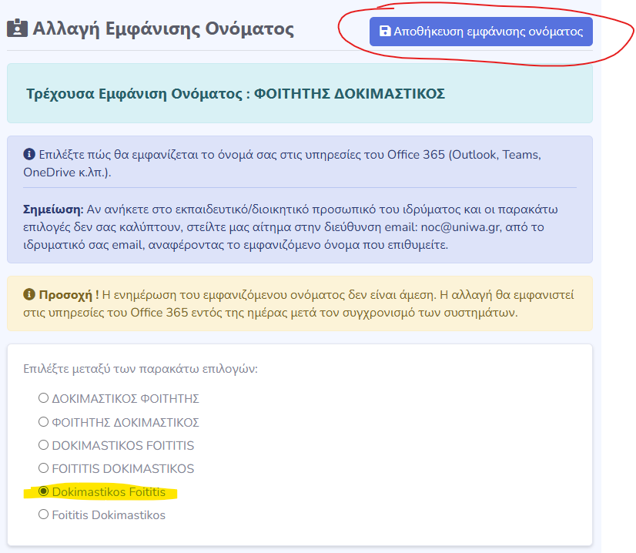The height and width of the screenshot is (553, 636).
Task: Click the floppy disk icon in the save button
Action: pos(385,32)
